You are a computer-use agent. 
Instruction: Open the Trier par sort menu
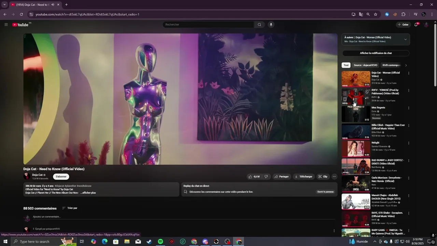click(70, 208)
